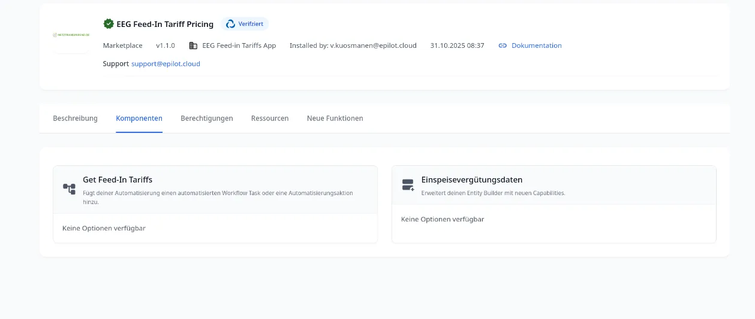Click the Support label
Screen dimensions: 755x319
(x=116, y=63)
